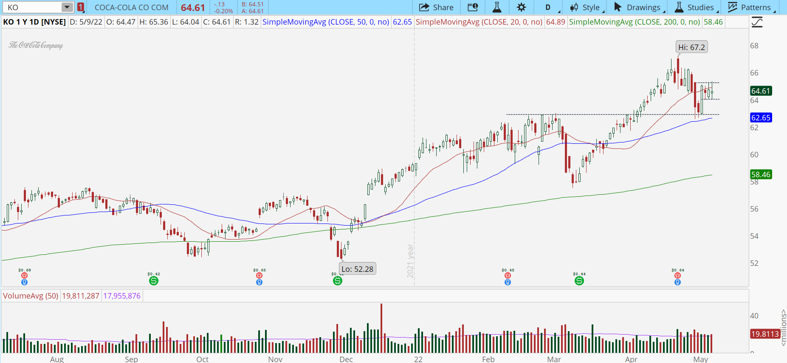The width and height of the screenshot is (787, 363).
Task: Click the Share button
Action: pos(436,7)
